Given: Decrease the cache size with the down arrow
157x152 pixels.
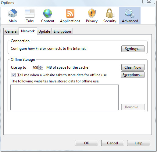Looking at the screenshot, I should (41, 69).
